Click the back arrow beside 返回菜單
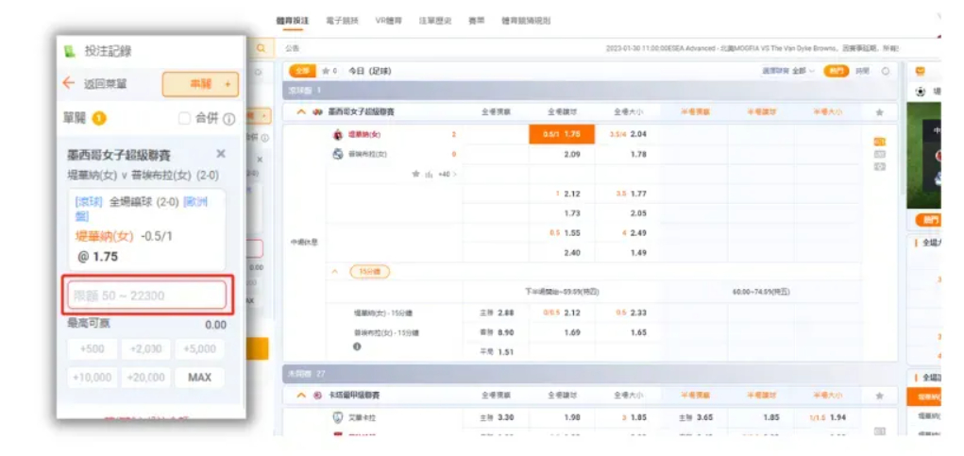This screenshot has height=456, width=964. click(x=68, y=83)
